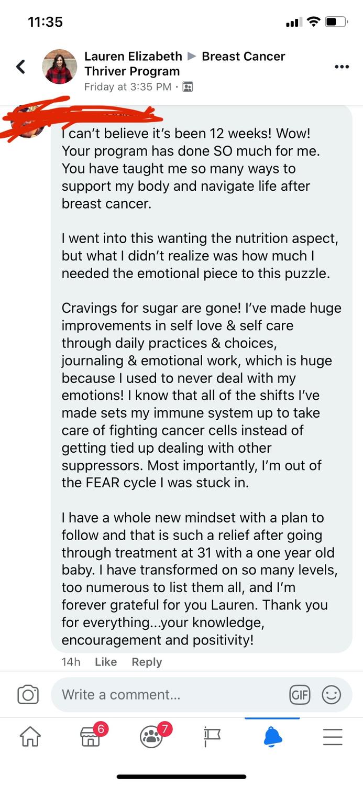Tap the group privacy icon beside timestamp
Screen dimensions: 363x786
pos(188,87)
